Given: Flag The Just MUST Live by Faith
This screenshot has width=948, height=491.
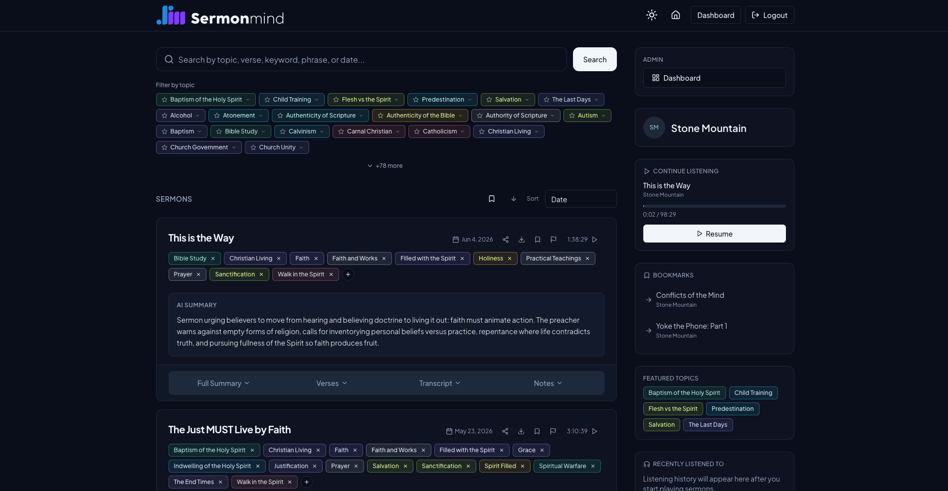Looking at the screenshot, I should click(x=553, y=431).
